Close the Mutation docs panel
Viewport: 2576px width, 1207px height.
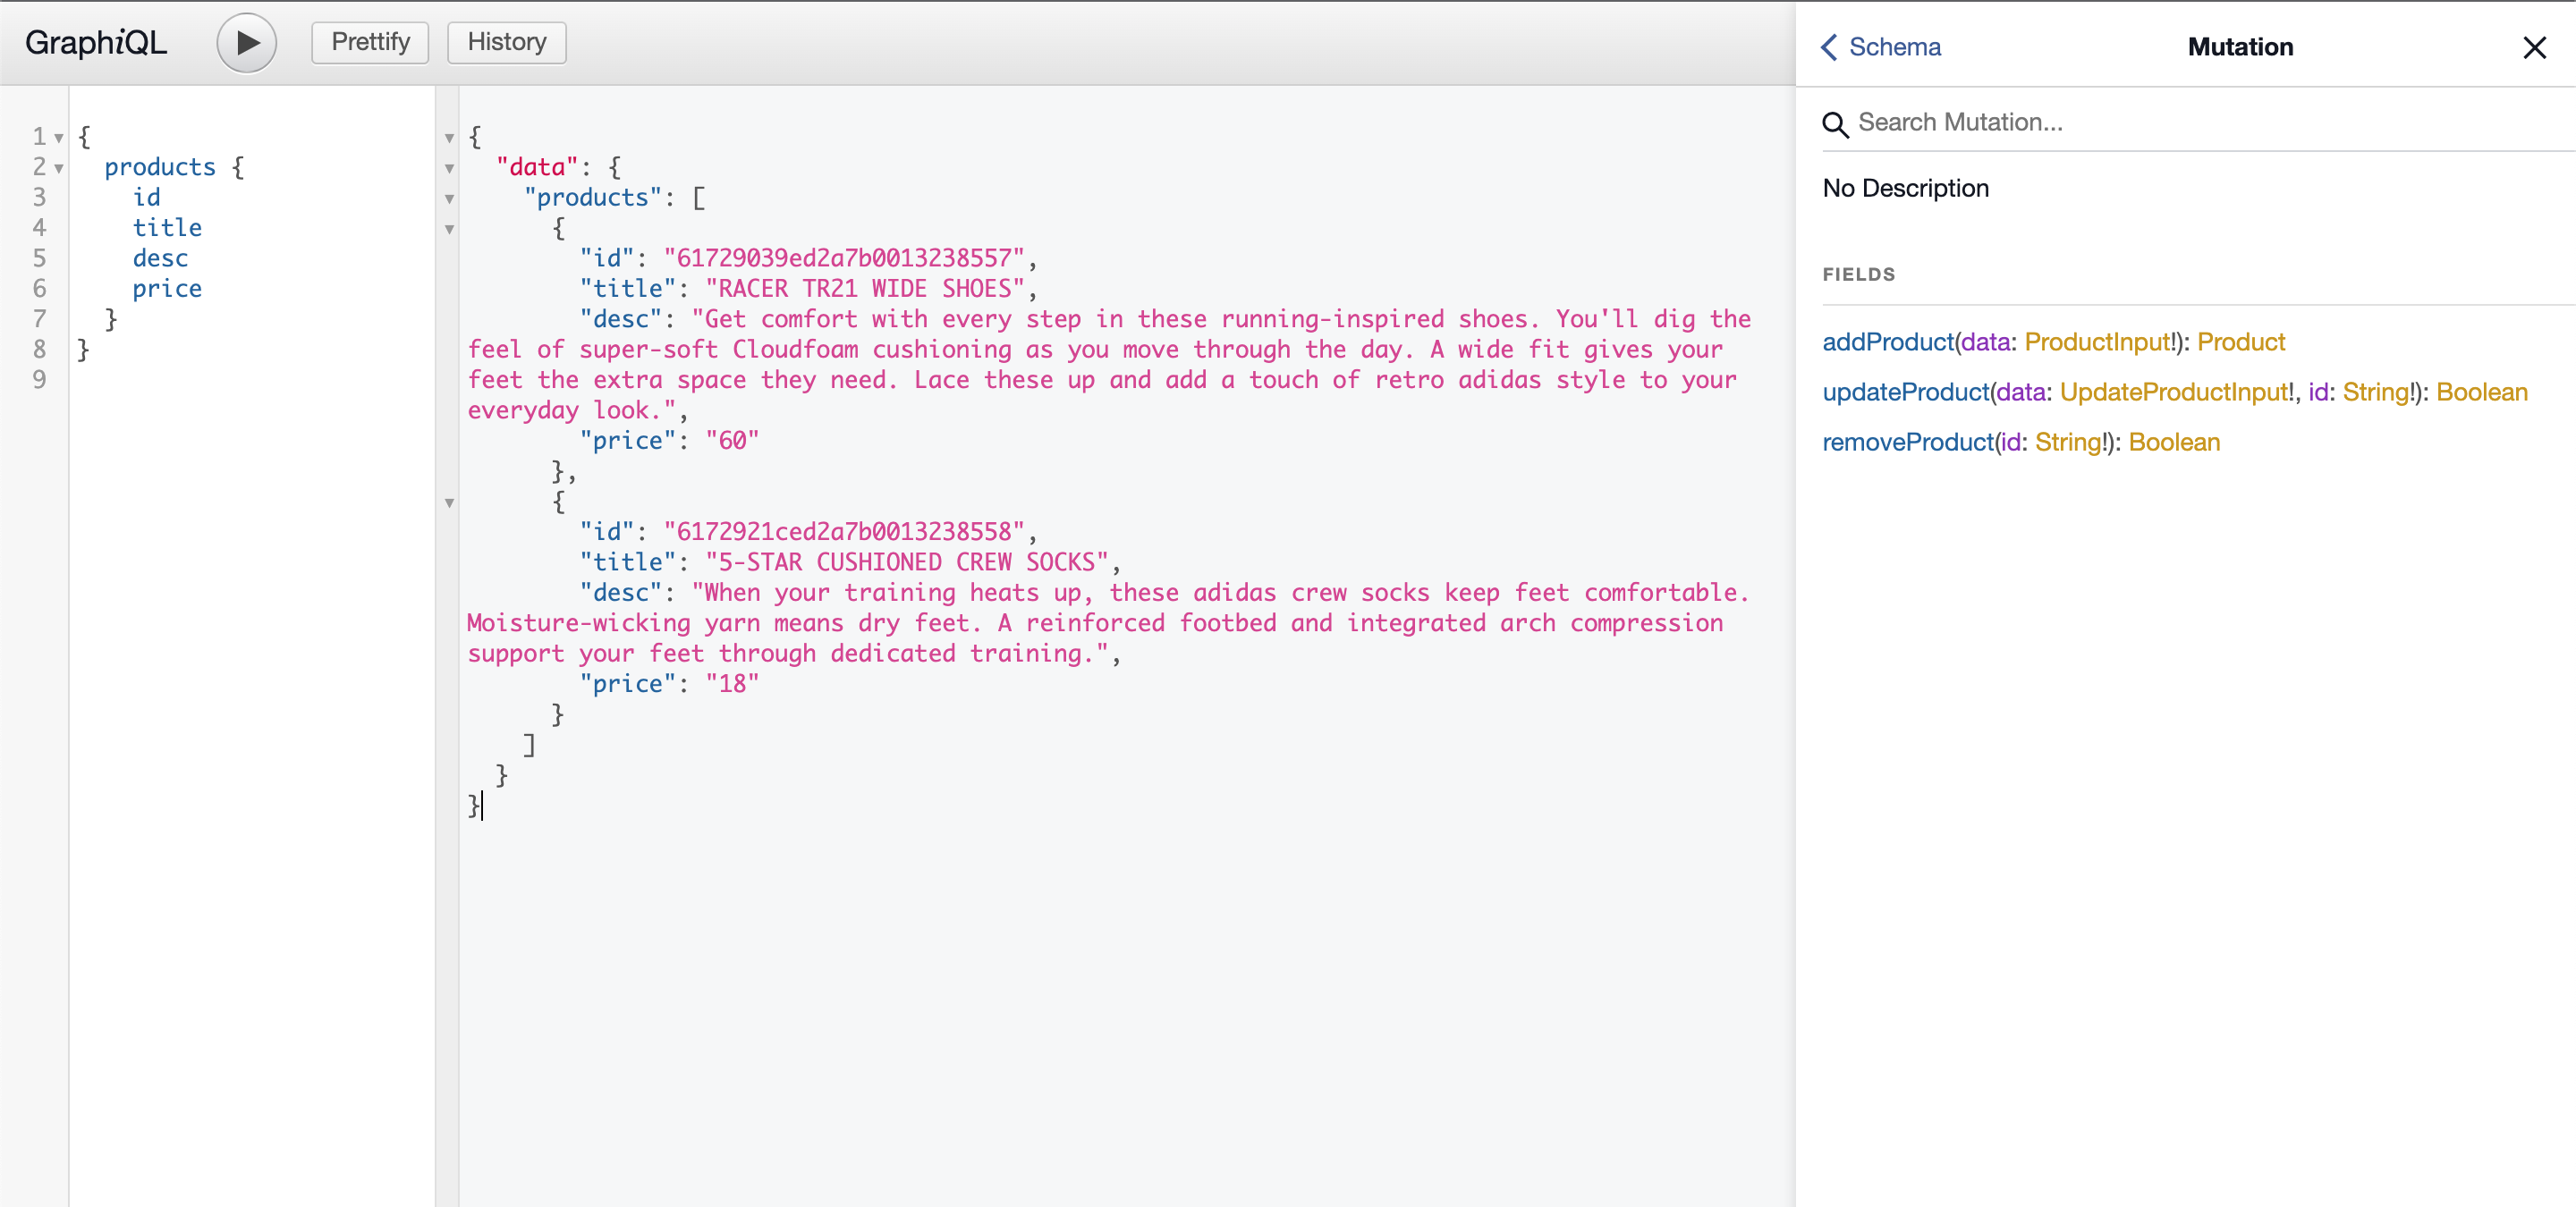coord(2533,47)
